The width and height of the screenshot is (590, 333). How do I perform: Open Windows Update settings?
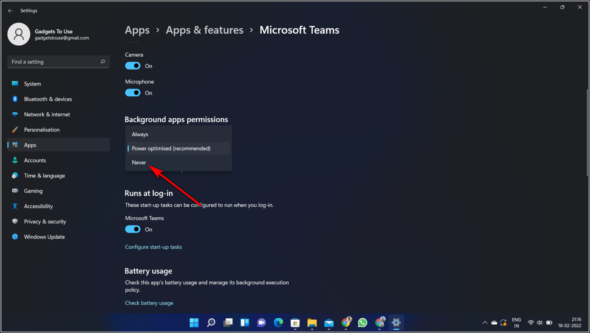click(x=44, y=237)
